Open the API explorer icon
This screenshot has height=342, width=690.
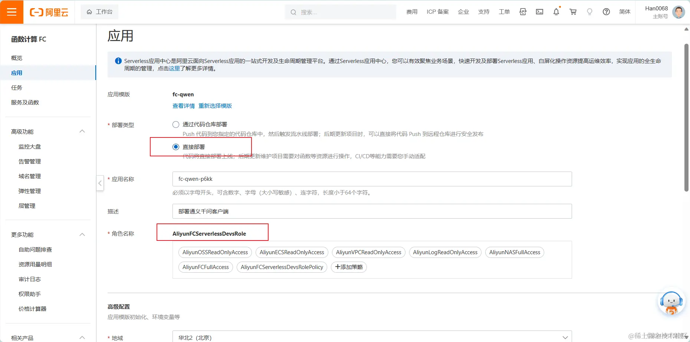(523, 12)
